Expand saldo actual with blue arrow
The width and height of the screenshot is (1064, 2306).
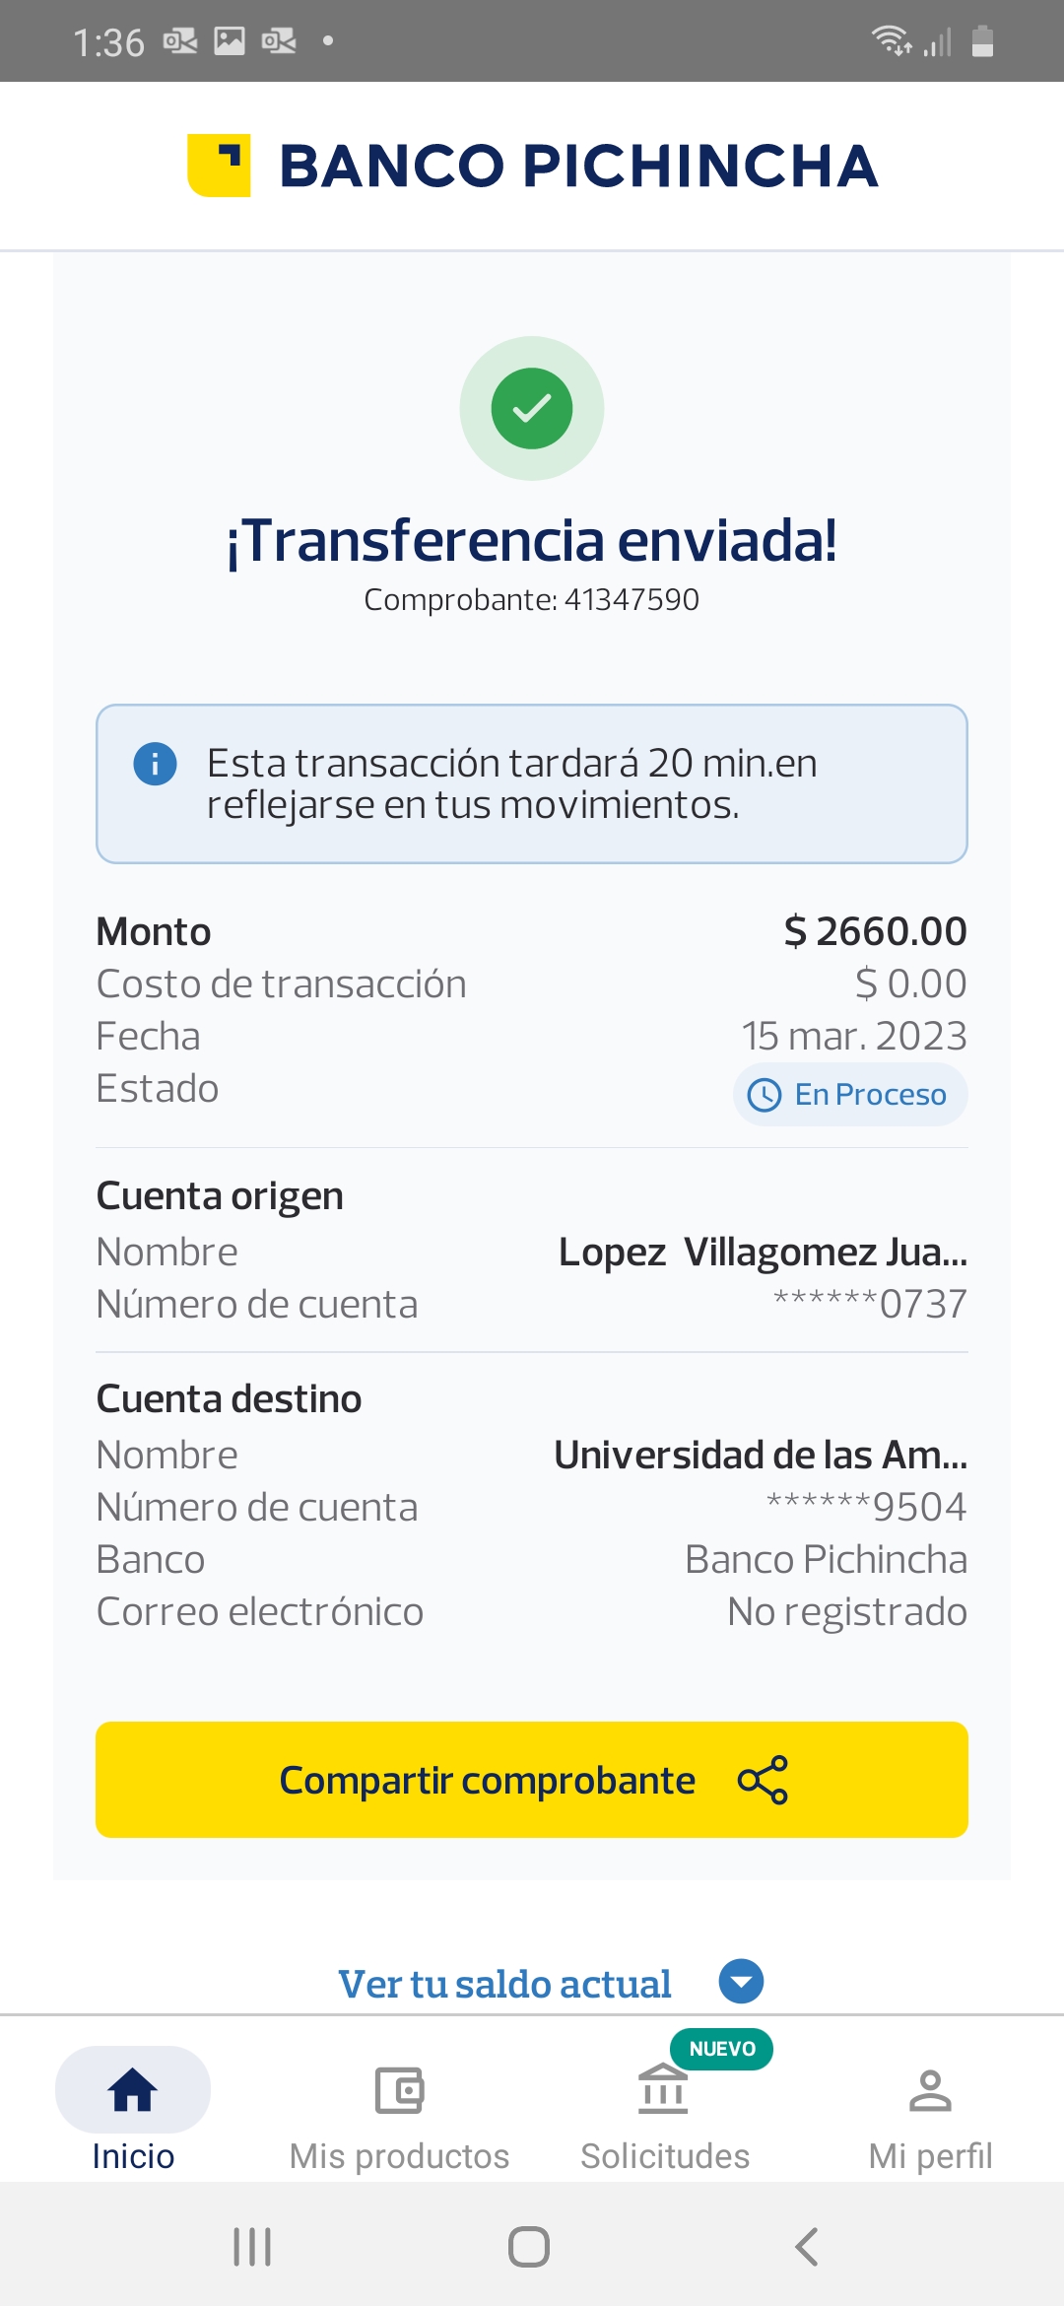tap(741, 1982)
